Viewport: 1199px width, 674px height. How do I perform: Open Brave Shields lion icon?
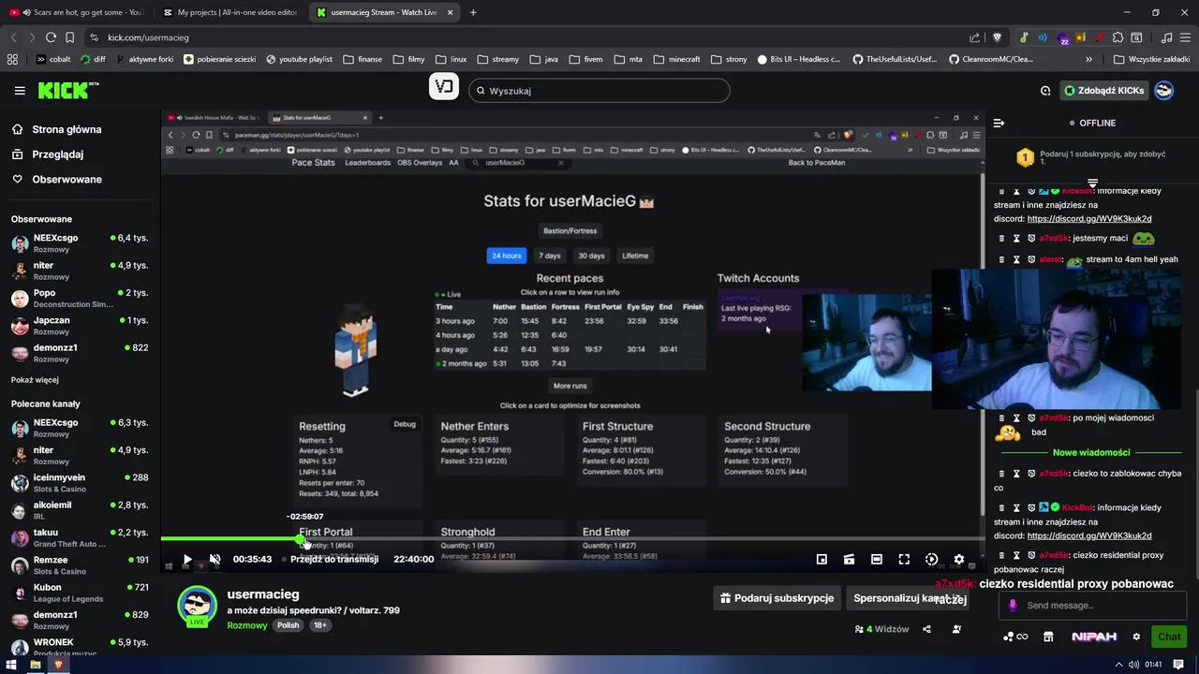(997, 37)
